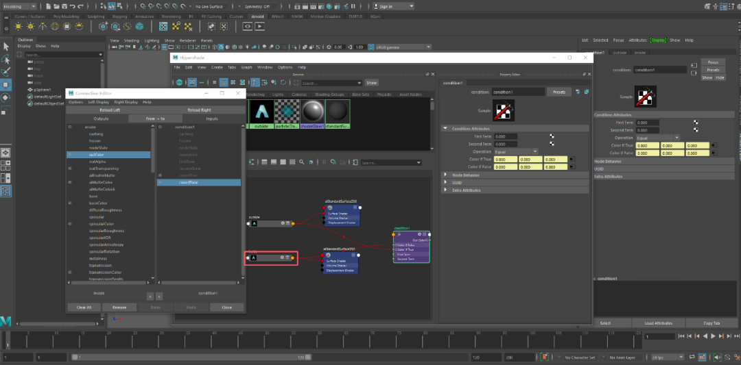Redo the action in main toolbar
The image size is (741, 365).
pos(80,7)
